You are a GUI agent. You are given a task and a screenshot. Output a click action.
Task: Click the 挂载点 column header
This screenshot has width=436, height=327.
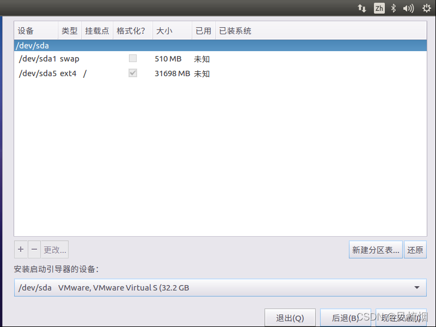click(x=97, y=30)
